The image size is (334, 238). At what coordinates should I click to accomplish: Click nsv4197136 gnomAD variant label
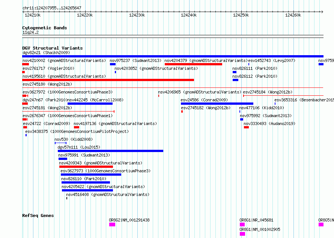point(115,124)
